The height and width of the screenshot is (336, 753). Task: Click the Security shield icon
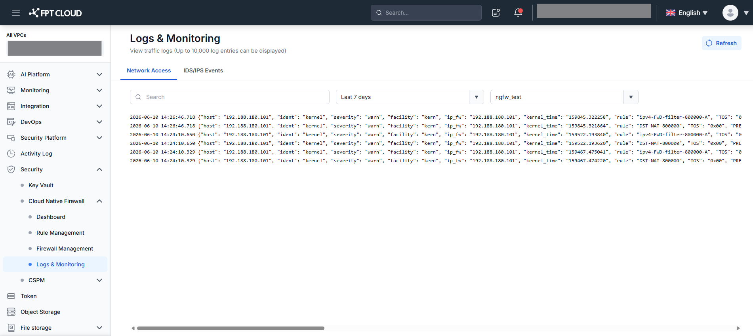coord(11,169)
